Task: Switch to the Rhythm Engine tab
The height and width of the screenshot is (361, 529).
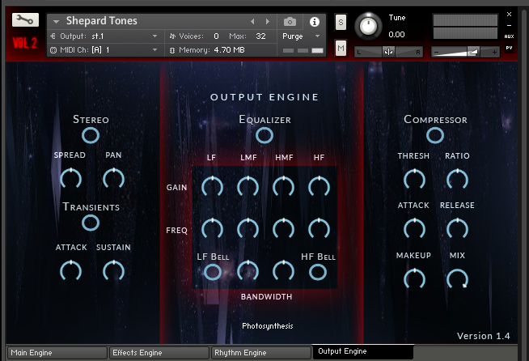Action: (261, 353)
